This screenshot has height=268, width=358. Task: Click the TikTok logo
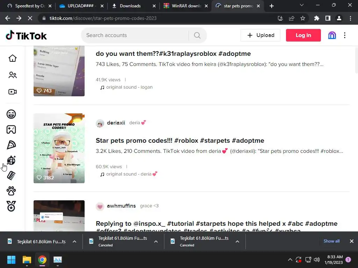[26, 35]
